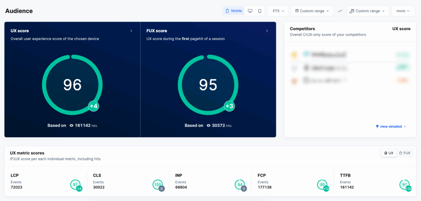Click the +32 change badge on TTFB
The height and width of the screenshot is (201, 421).
coord(408,189)
